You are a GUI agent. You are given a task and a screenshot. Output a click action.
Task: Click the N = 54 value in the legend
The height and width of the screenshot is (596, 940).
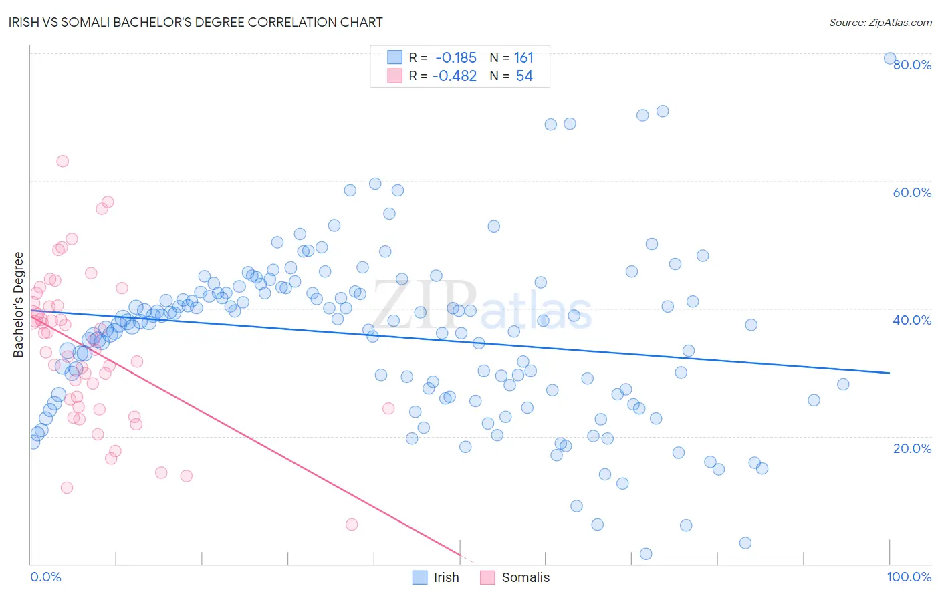511,76
